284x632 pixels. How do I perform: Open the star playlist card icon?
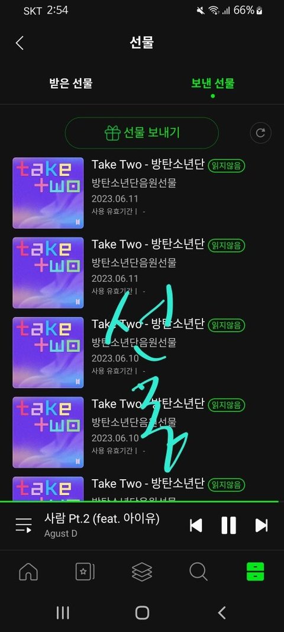85,572
